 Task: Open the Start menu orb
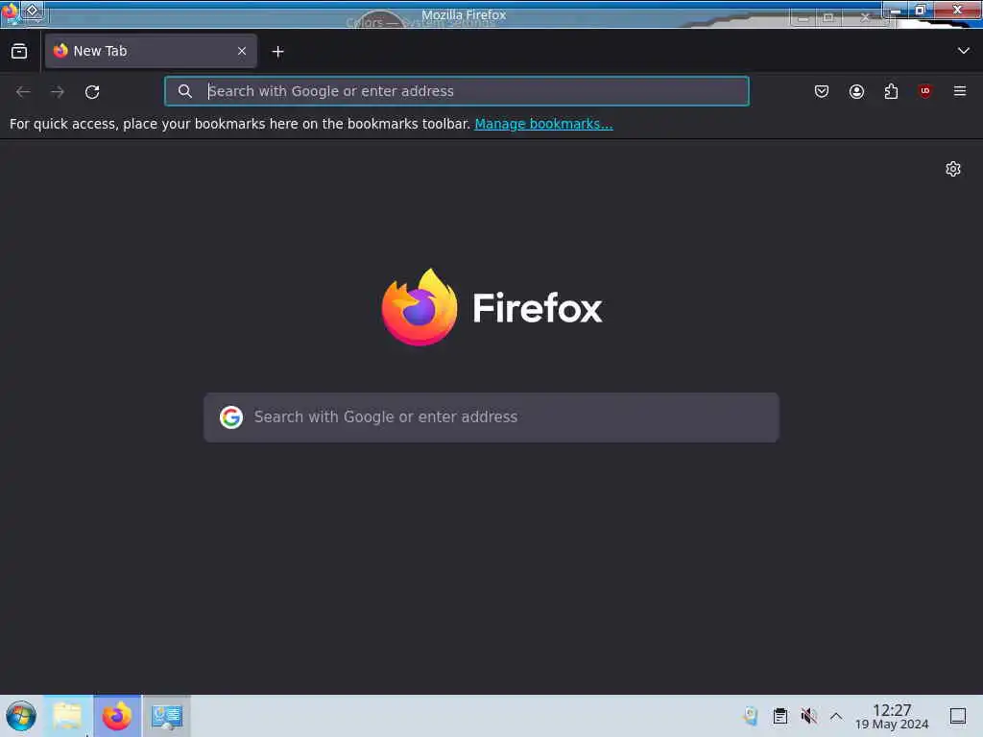coord(21,716)
